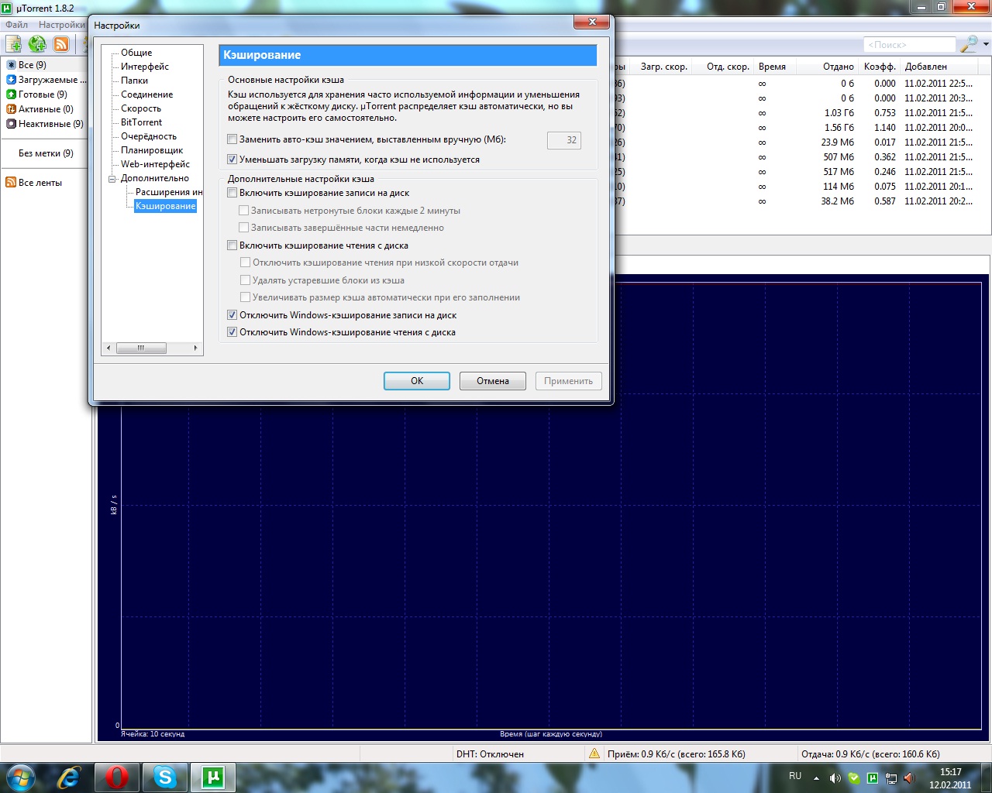
Task: Open Skype from the taskbar
Action: [165, 777]
